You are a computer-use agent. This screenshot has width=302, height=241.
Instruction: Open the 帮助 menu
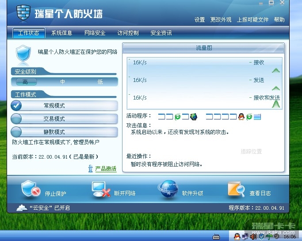(279, 19)
